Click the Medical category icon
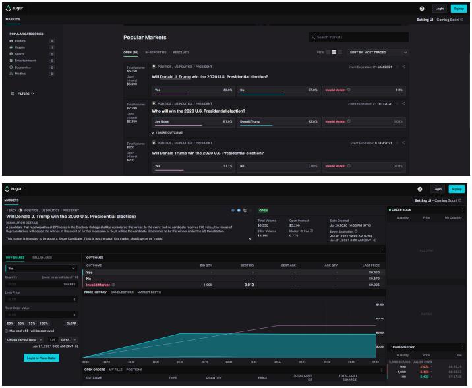This screenshot has width=472, height=388. coord(11,73)
